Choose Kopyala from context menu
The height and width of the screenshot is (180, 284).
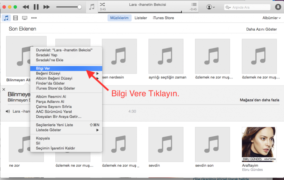tap(66, 138)
